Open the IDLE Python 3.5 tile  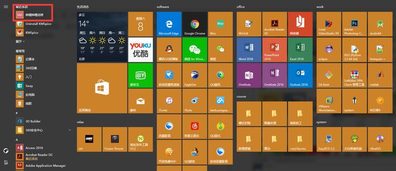click(354, 50)
